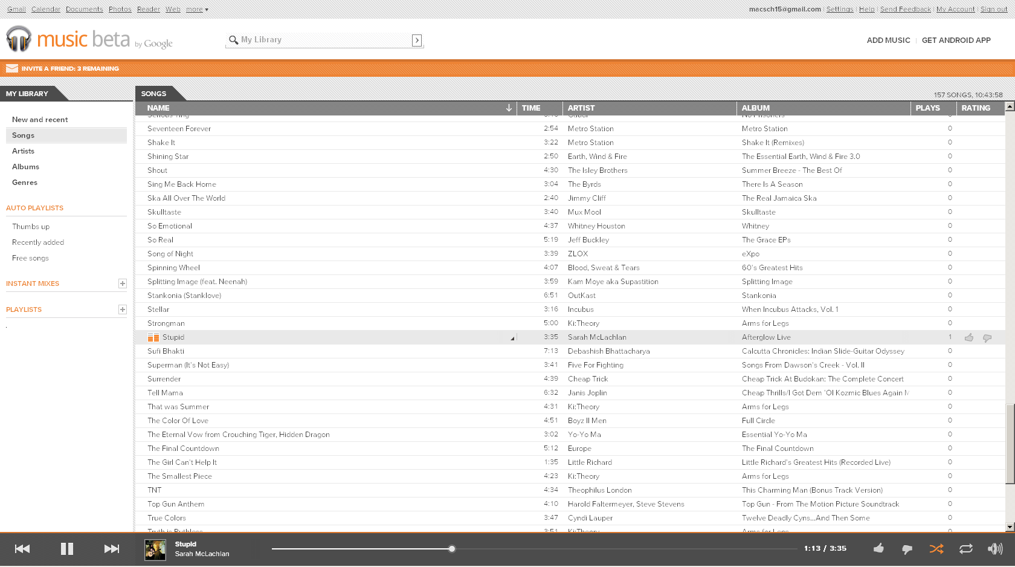The height and width of the screenshot is (567, 1015).
Task: Click the ADD MUSIC link
Action: pyautogui.click(x=888, y=40)
